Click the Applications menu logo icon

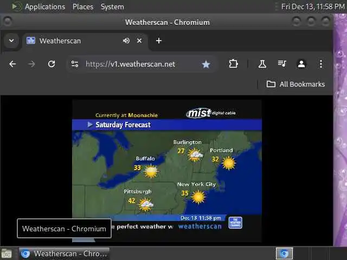click(16, 6)
